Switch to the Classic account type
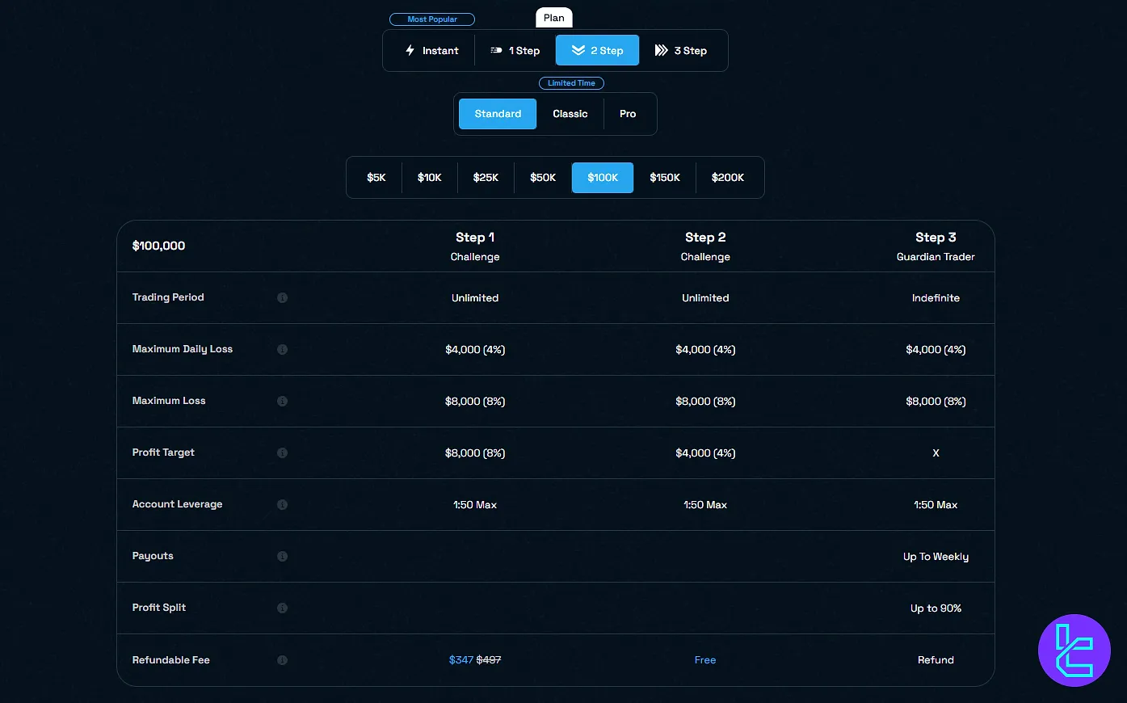 (570, 114)
